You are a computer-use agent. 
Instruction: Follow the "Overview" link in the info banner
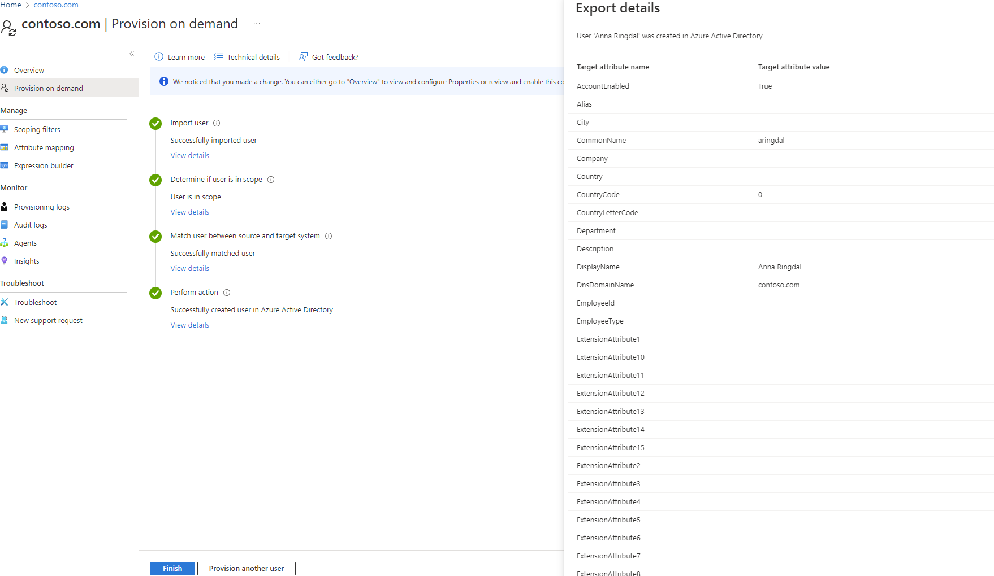pyautogui.click(x=363, y=82)
